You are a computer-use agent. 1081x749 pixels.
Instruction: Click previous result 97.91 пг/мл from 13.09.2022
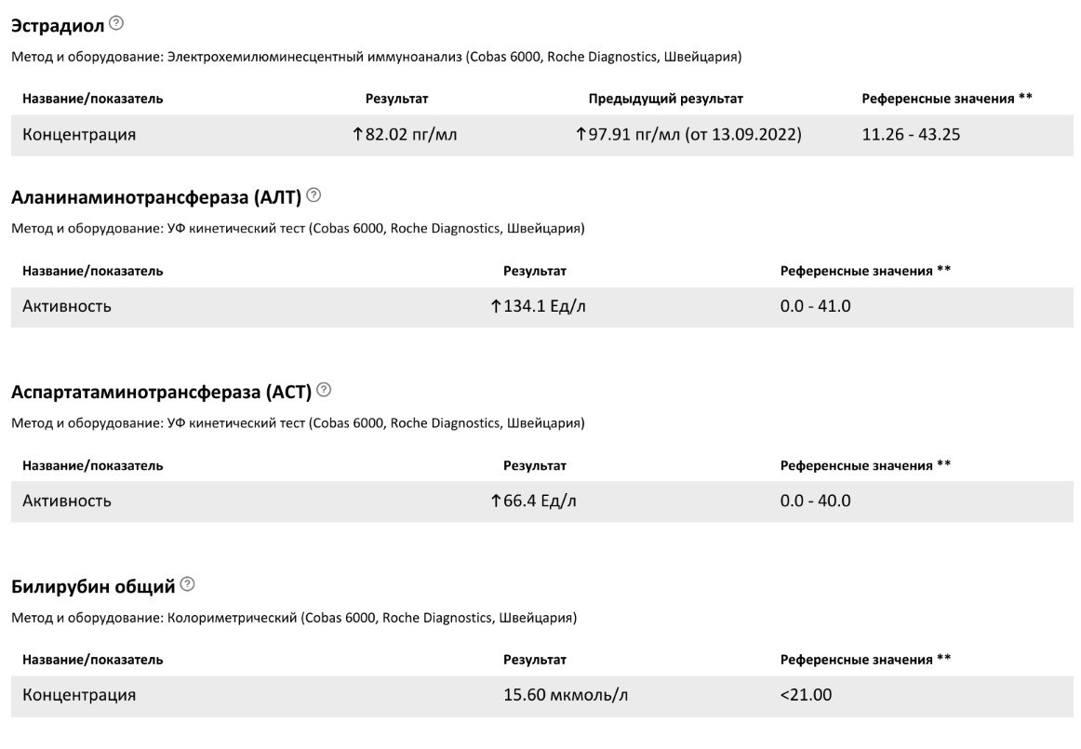point(688,135)
